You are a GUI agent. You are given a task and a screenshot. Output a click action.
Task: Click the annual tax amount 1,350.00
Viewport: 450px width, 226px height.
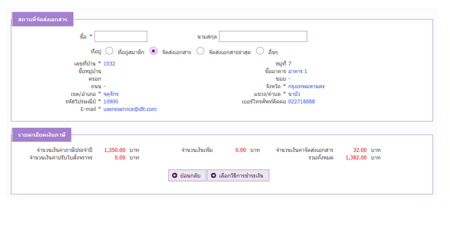[114, 150]
